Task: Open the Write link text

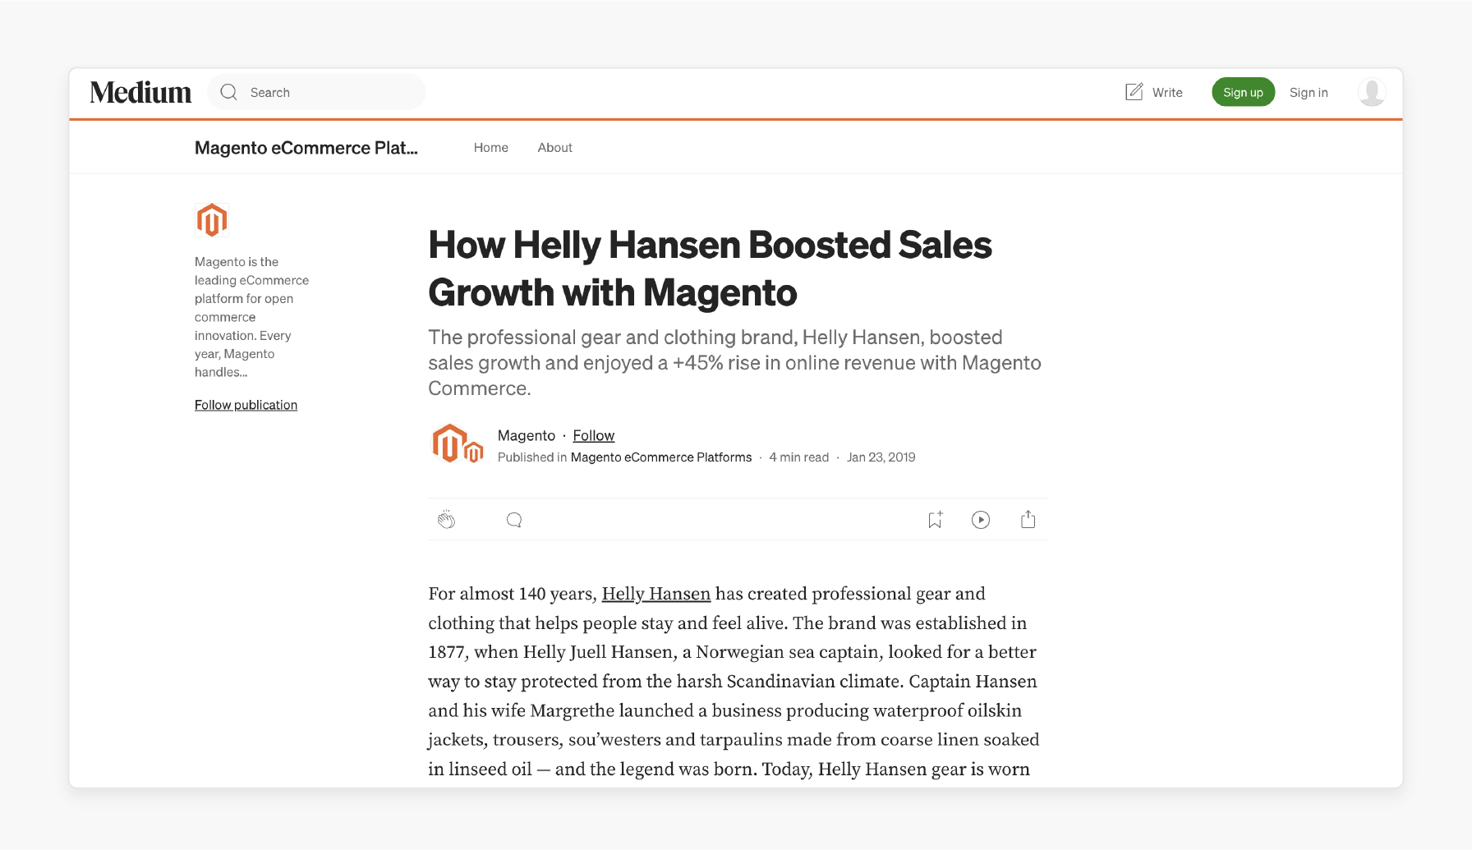Action: pyautogui.click(x=1167, y=93)
